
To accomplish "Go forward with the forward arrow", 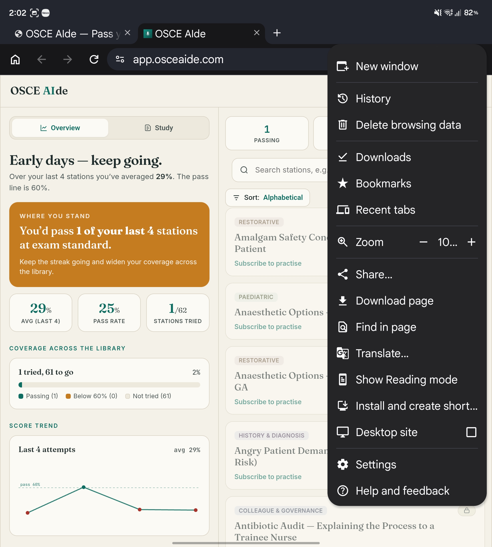I will (x=67, y=59).
